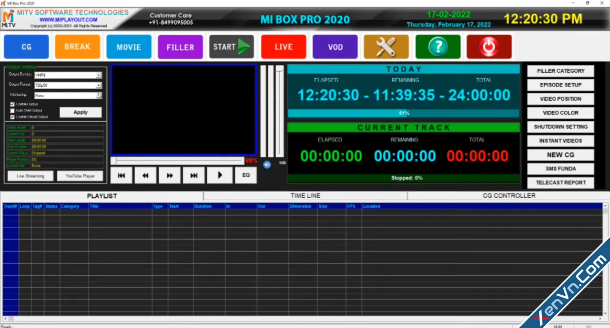Open VIDEO COLOR settings
The width and height of the screenshot is (610, 328).
pos(560,113)
